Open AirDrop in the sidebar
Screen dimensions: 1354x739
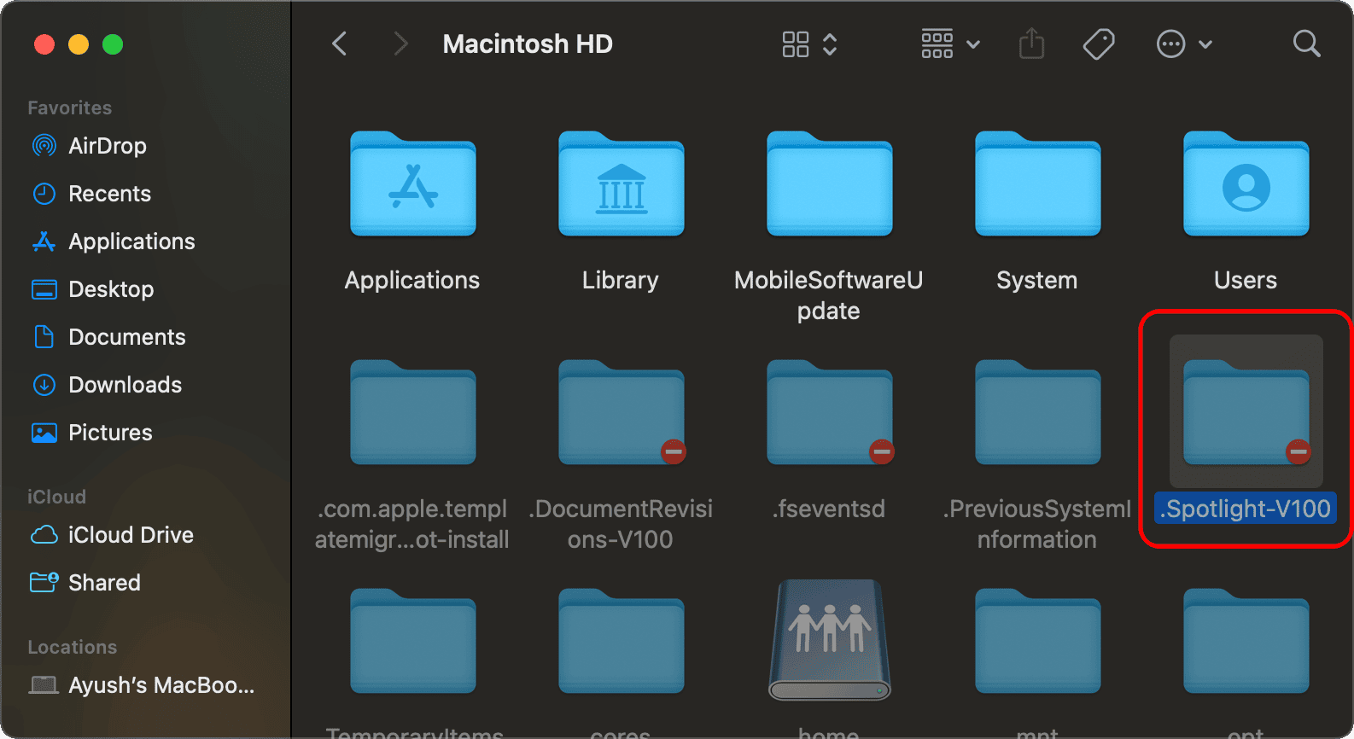107,146
